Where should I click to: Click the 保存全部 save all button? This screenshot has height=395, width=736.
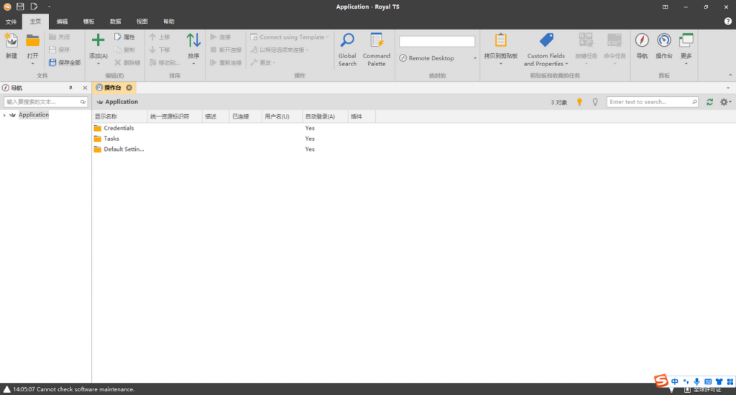[65, 62]
